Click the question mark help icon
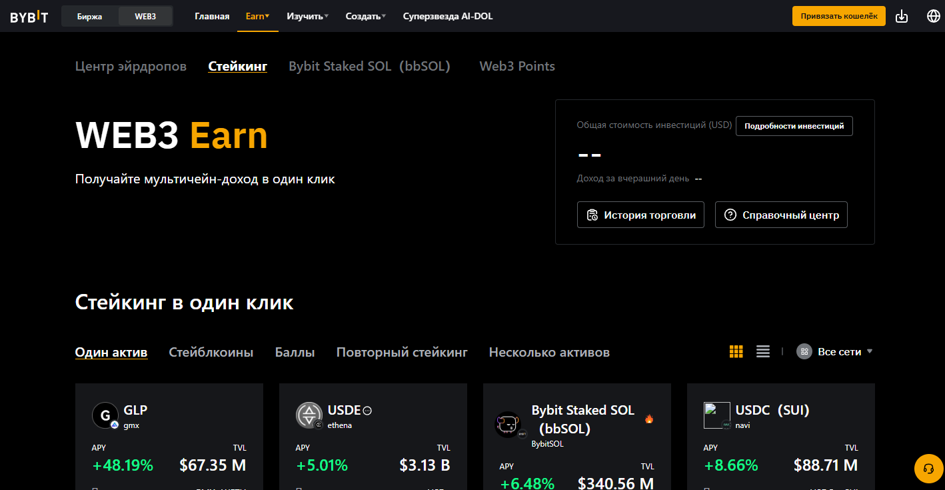Viewport: 945px width, 490px height. 730,215
